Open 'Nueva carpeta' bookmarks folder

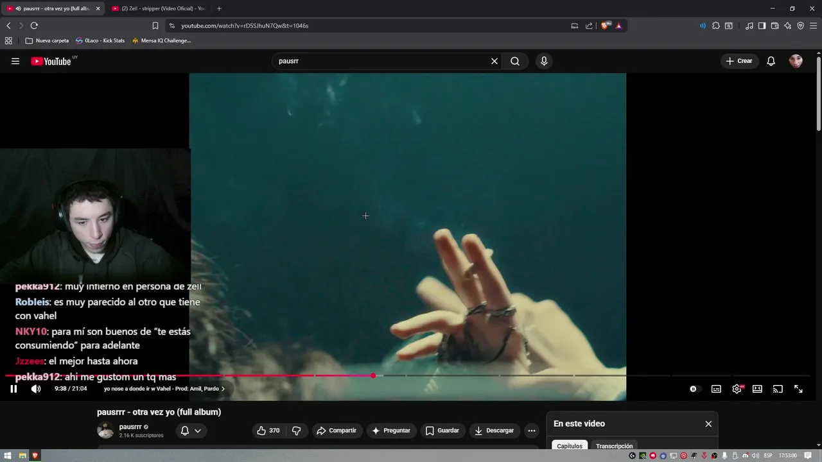[x=47, y=40]
